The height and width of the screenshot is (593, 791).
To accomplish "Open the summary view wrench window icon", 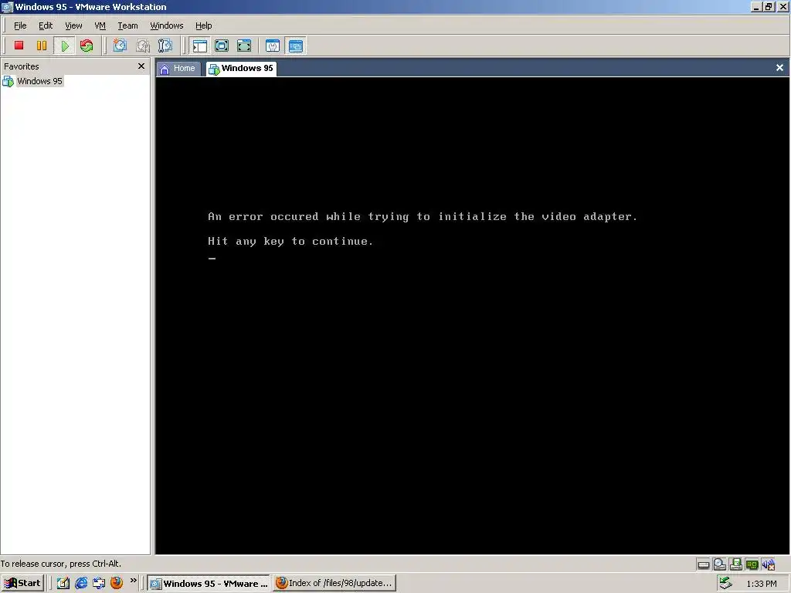I will 273,46.
